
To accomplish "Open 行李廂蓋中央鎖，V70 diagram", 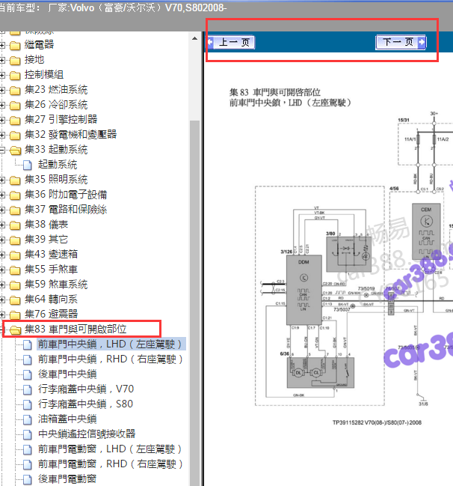I will click(x=86, y=389).
